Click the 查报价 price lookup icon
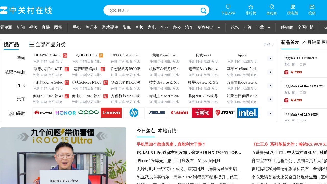Viewport: 327px width, 184px height. (272, 7)
